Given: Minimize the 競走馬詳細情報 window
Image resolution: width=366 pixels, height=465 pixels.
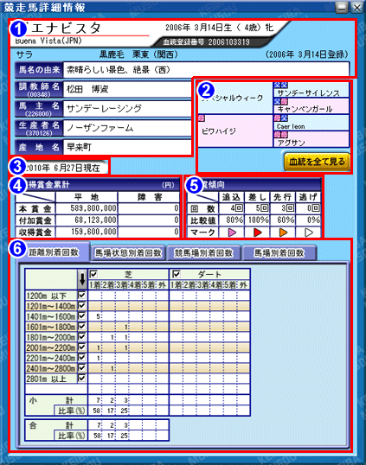Looking at the screenshot, I should tap(342, 8).
